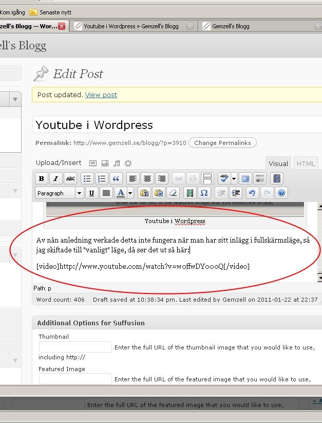The height and width of the screenshot is (423, 322).
Task: Open spellchecker language dropdown arrow
Action: pos(234,178)
